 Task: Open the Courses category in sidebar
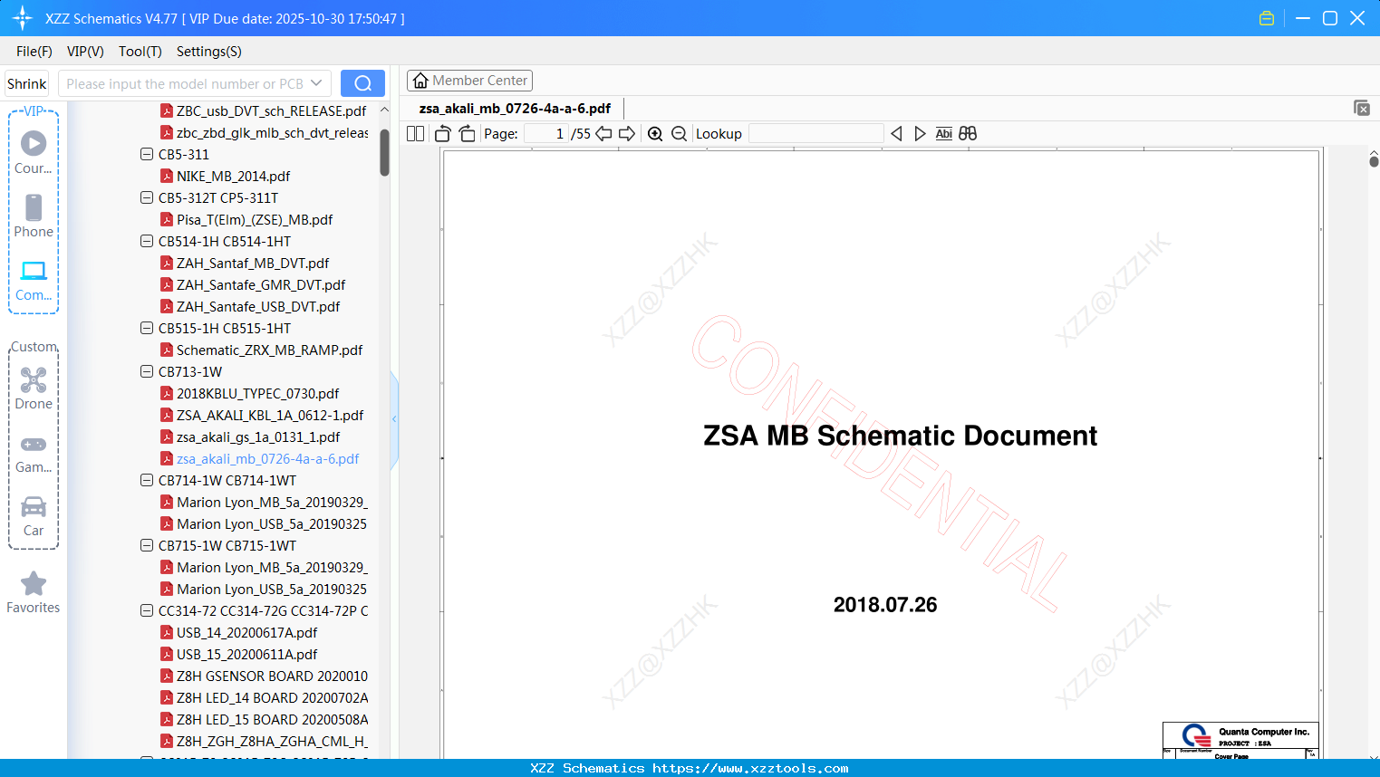34,152
